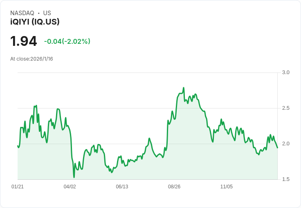Click the iQIYI (IQ.US) stock title
Viewport: 301px width, 208px height.
(x=35, y=22)
